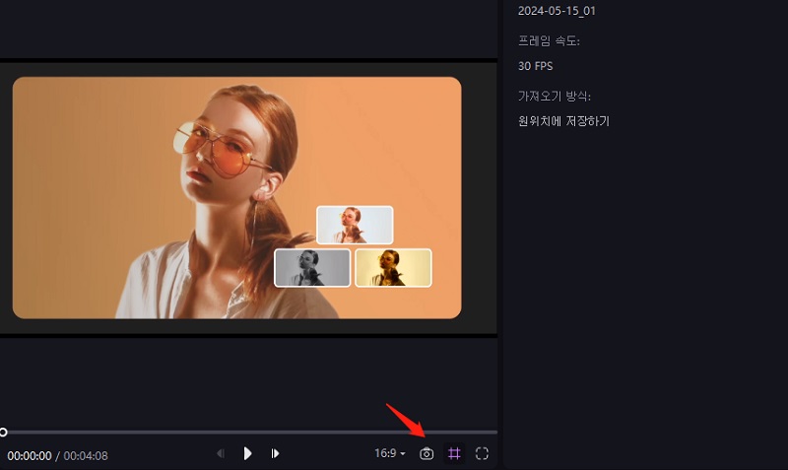Select the yellow-tinted thumbnail in the preview
The image size is (788, 470).
[393, 268]
